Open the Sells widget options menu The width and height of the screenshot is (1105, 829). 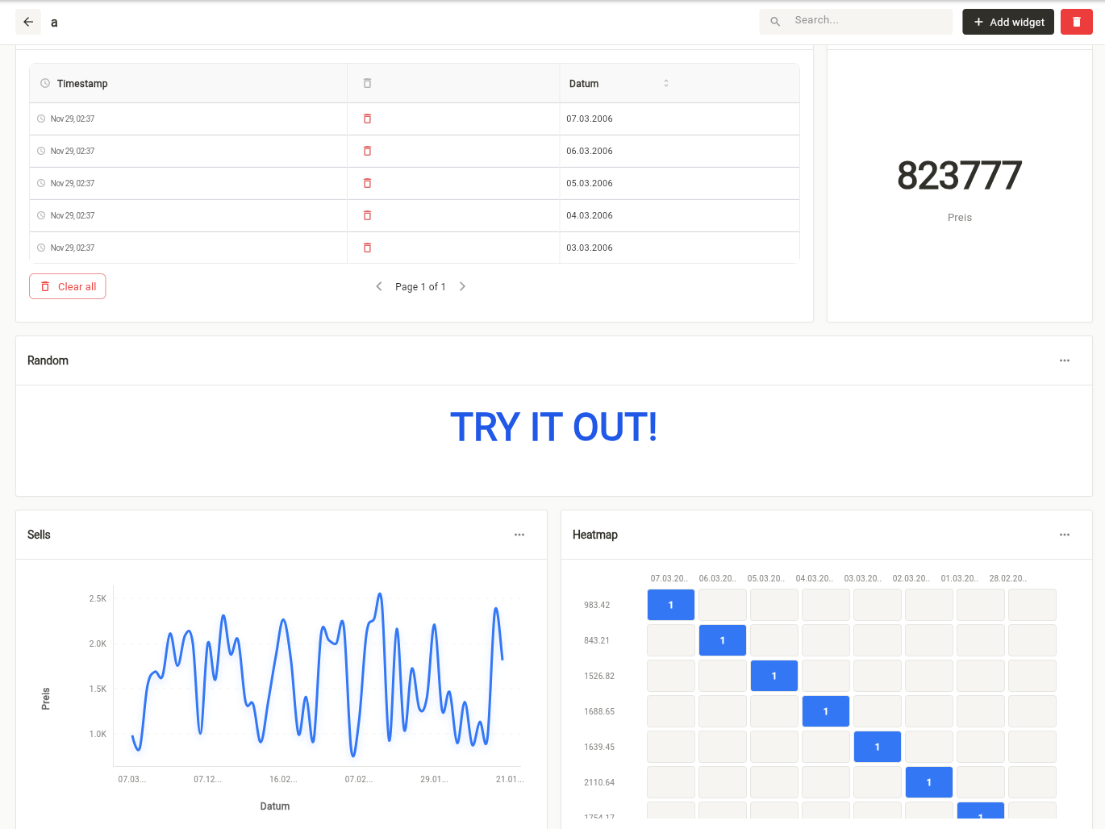coord(519,535)
